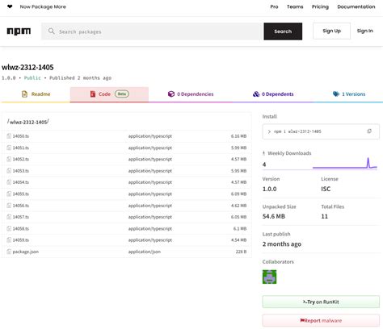The image size is (383, 329).
Task: Open Teams in top navigation
Action: click(x=295, y=6)
